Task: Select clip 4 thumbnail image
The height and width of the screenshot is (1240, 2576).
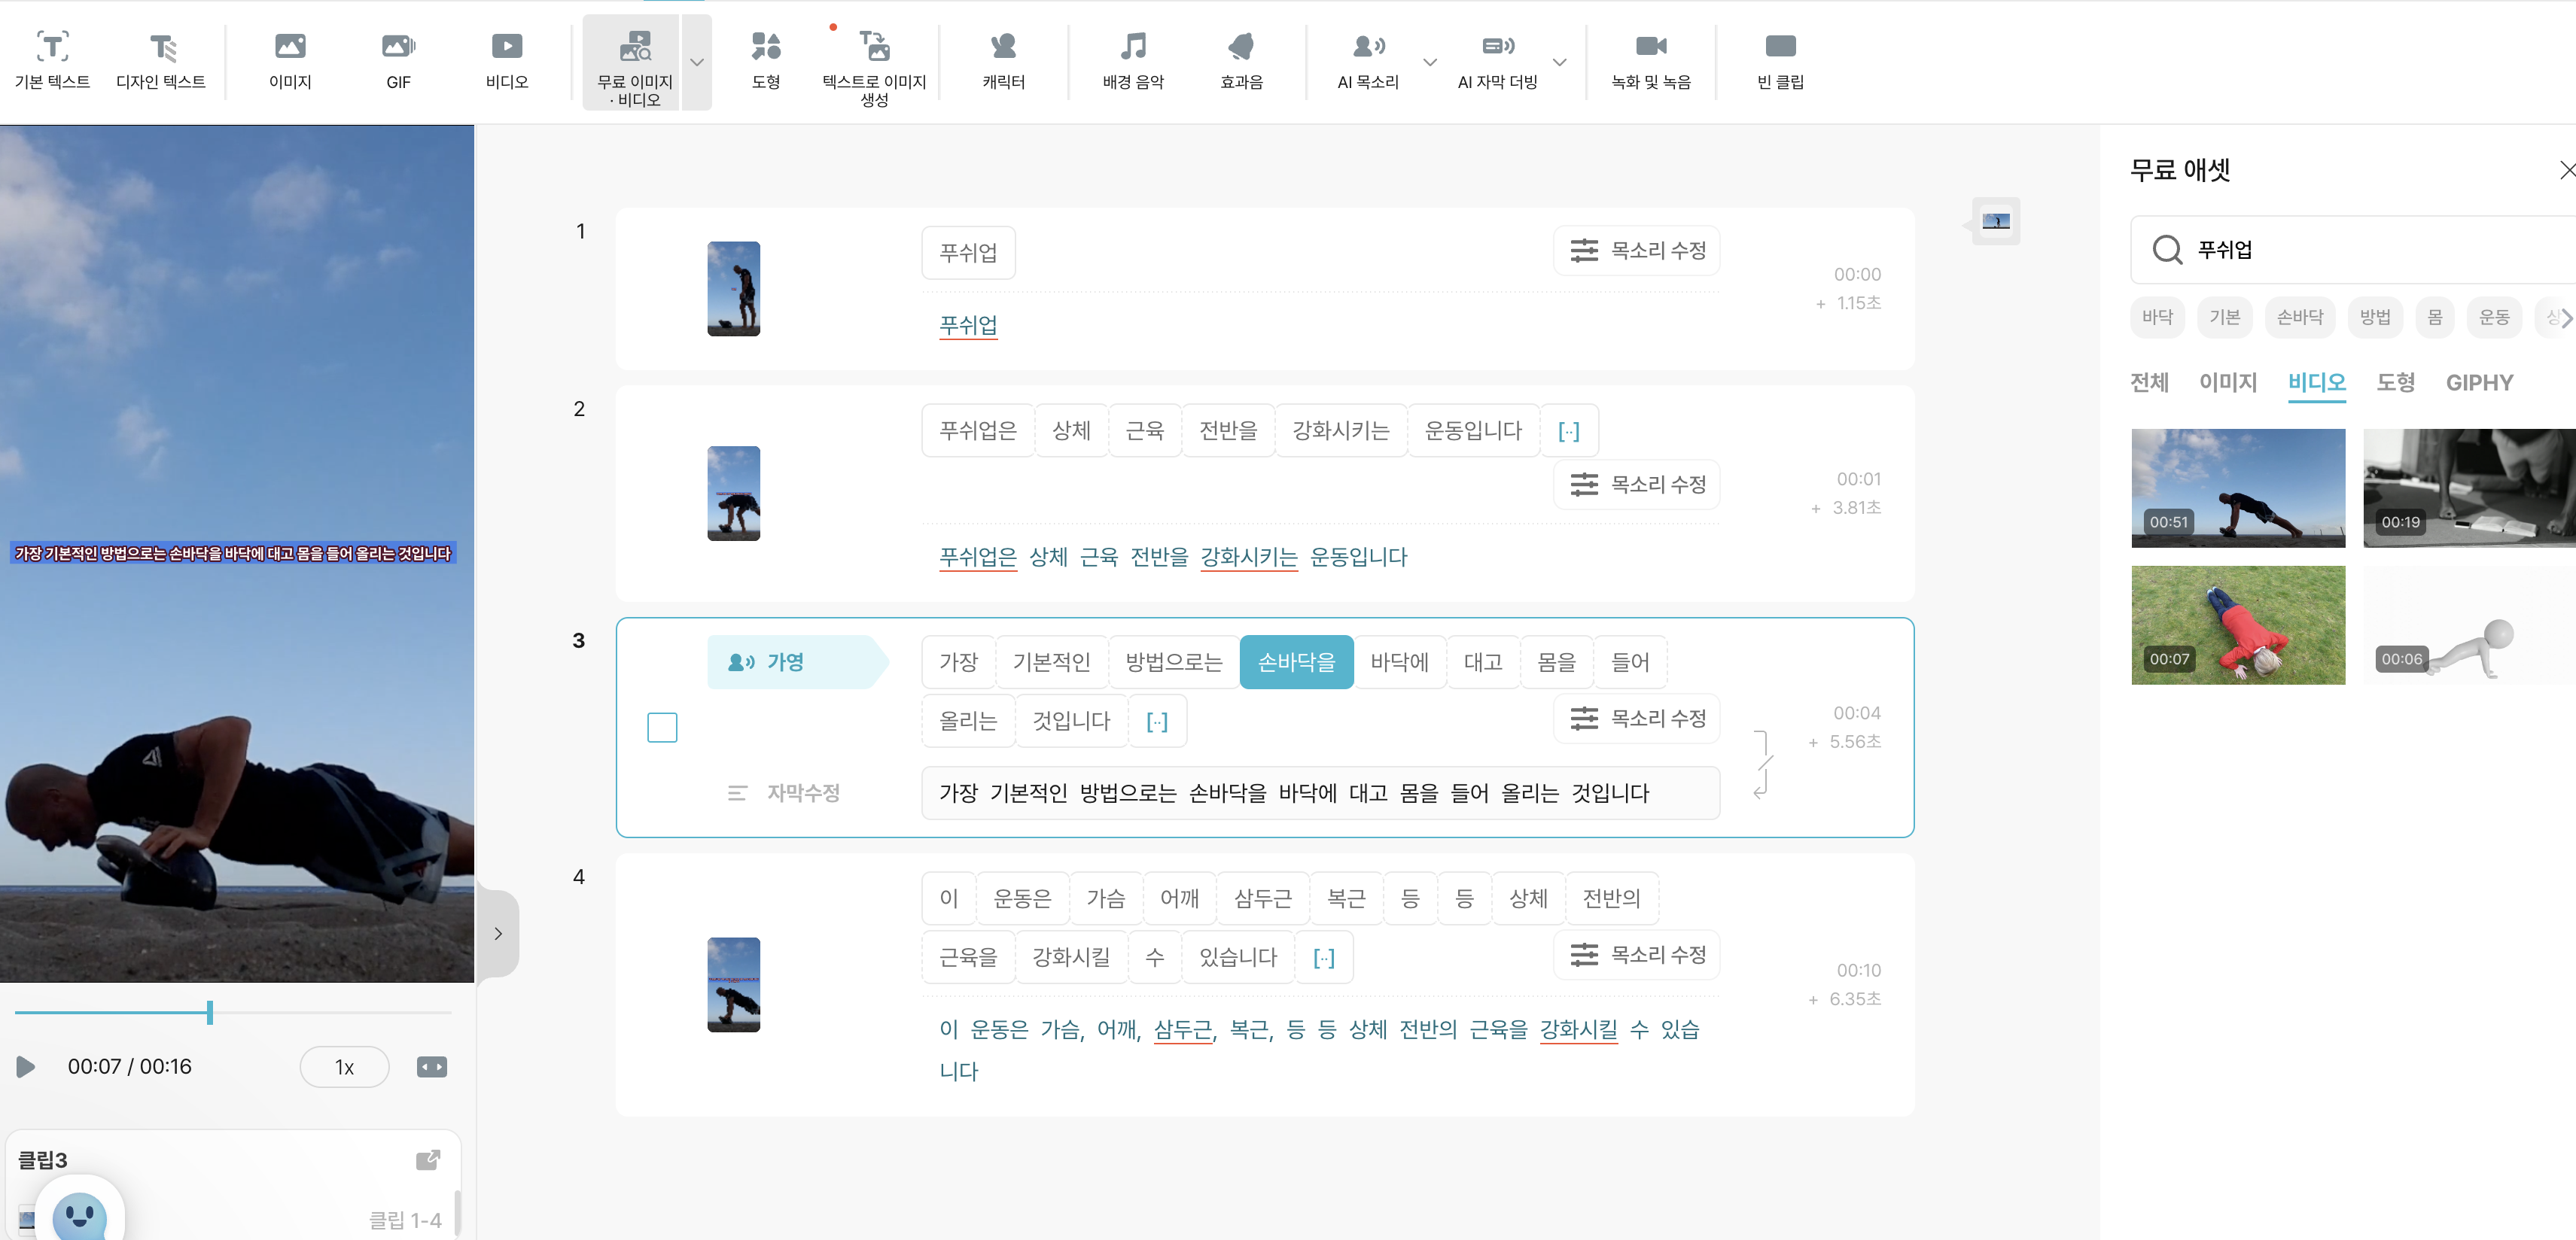Action: tap(733, 984)
